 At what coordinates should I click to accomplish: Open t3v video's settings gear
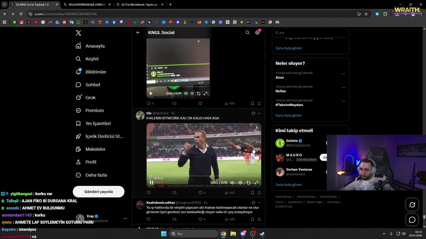click(x=240, y=183)
